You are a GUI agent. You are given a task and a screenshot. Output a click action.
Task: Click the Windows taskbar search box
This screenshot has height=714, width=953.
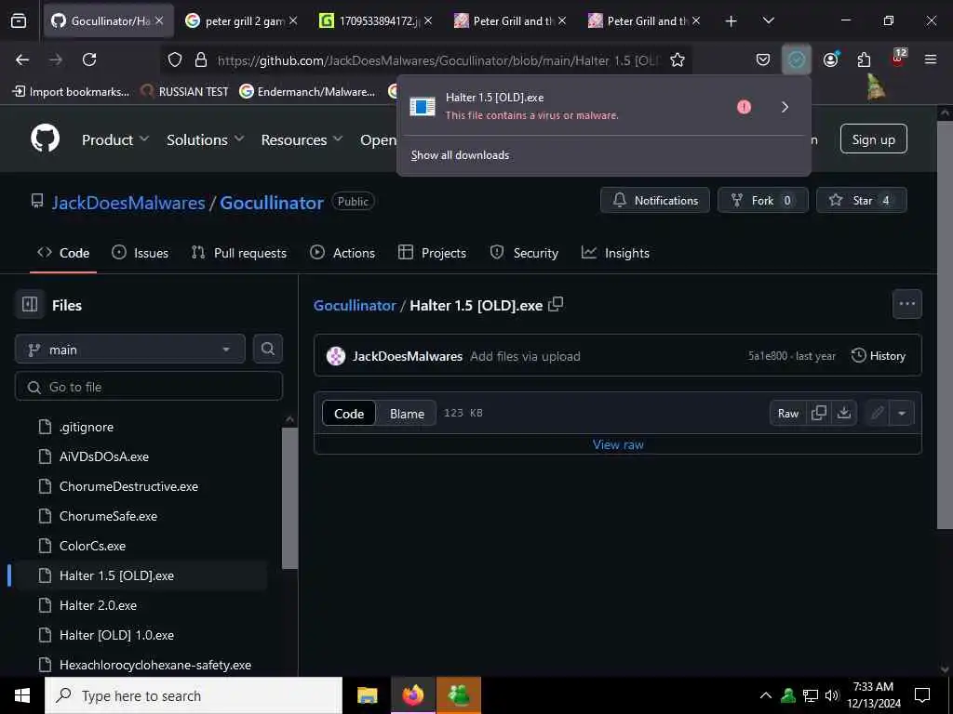pyautogui.click(x=194, y=695)
